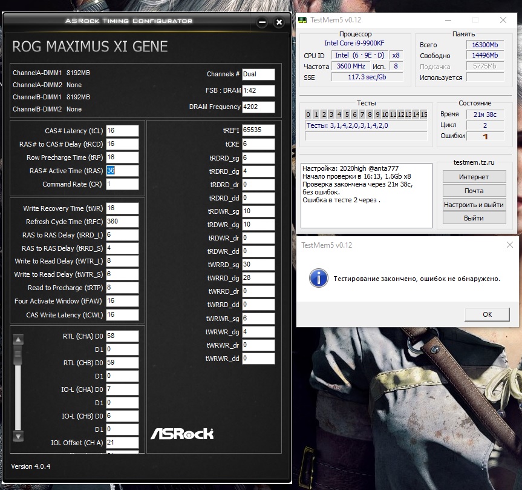The width and height of the screenshot is (522, 490).
Task: Click the IO-L (CHA) D0 field
Action: pos(122,389)
